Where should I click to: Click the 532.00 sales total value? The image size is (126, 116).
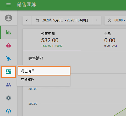tap(50, 40)
